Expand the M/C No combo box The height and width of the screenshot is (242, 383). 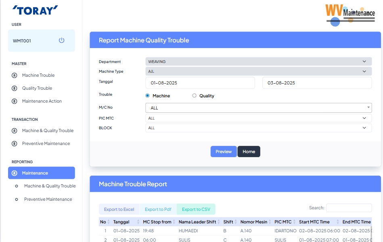pos(258,108)
